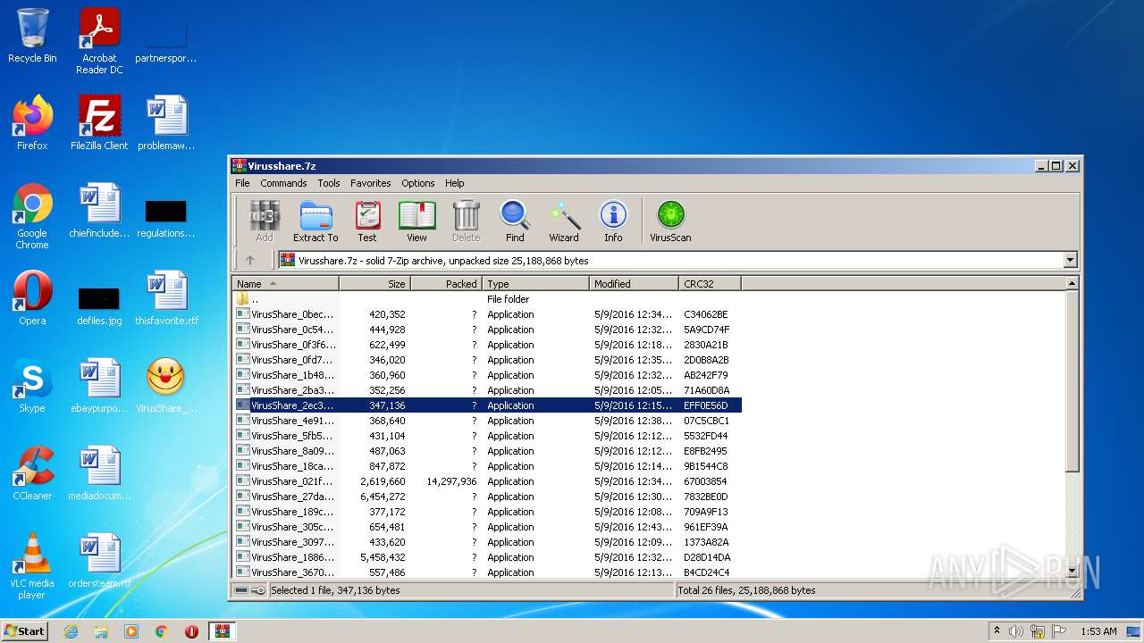Open Acrobat Reader DC desktop icon

point(99,41)
